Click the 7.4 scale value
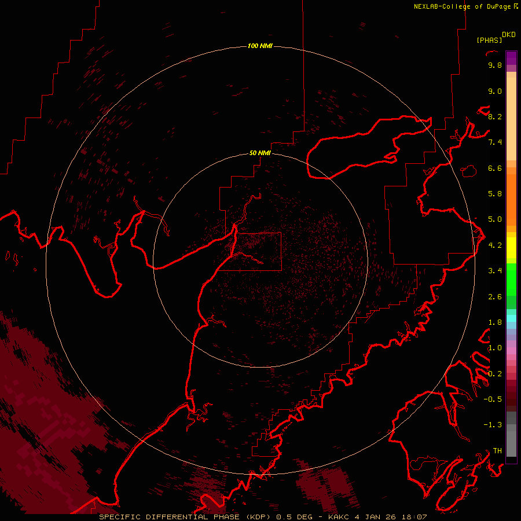 point(495,142)
